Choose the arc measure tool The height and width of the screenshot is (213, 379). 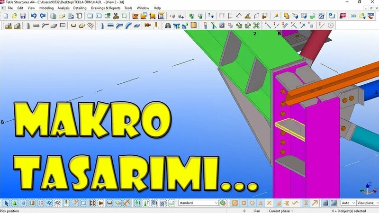coord(256,16)
